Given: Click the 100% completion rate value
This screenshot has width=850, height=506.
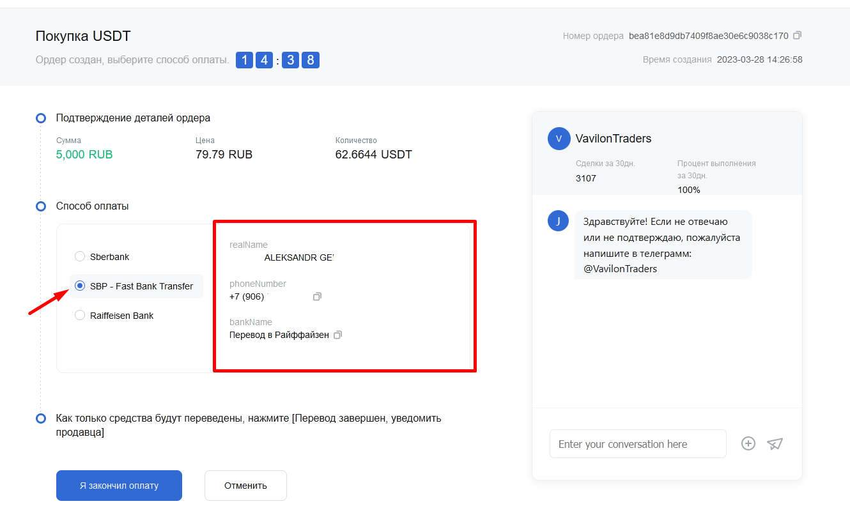Looking at the screenshot, I should point(689,190).
